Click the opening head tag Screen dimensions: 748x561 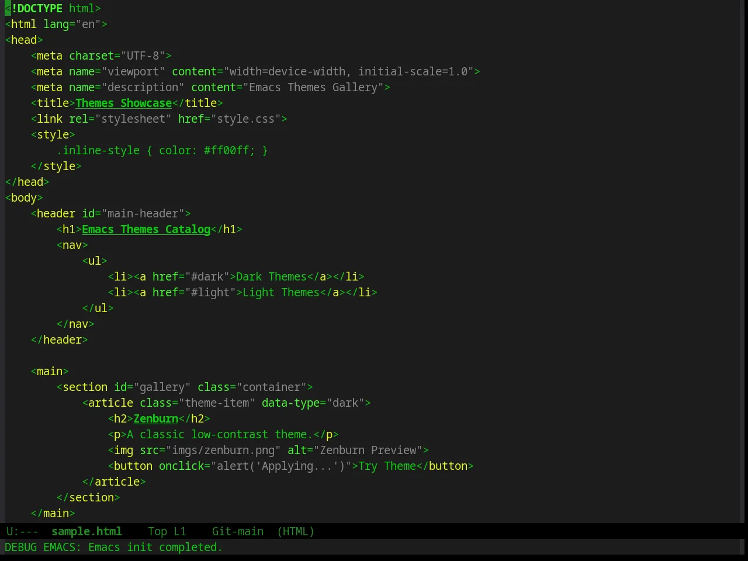[x=24, y=40]
